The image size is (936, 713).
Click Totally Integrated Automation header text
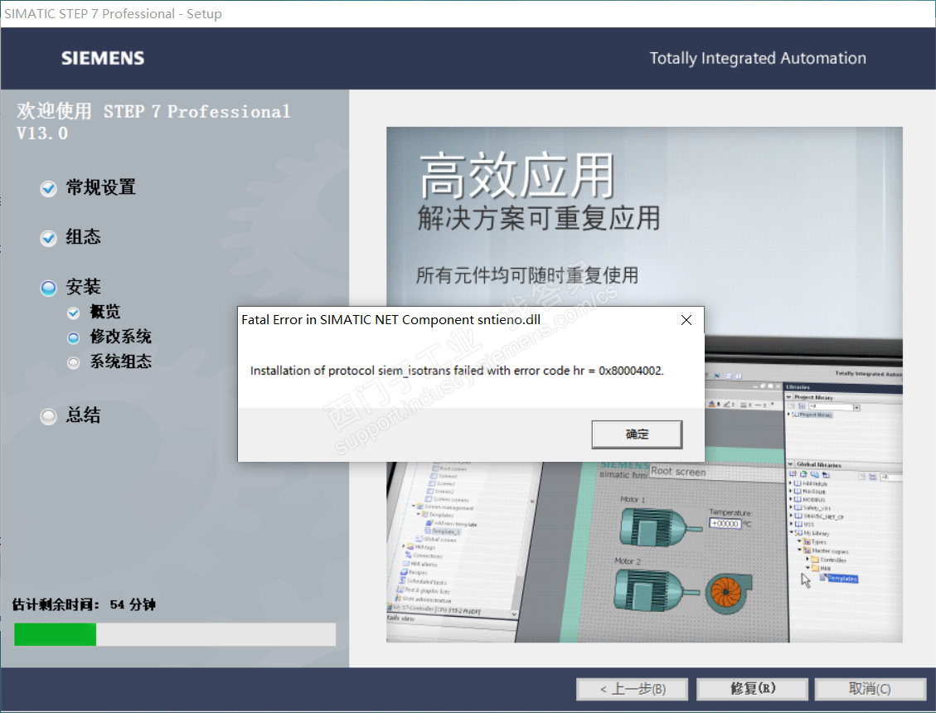pos(758,59)
